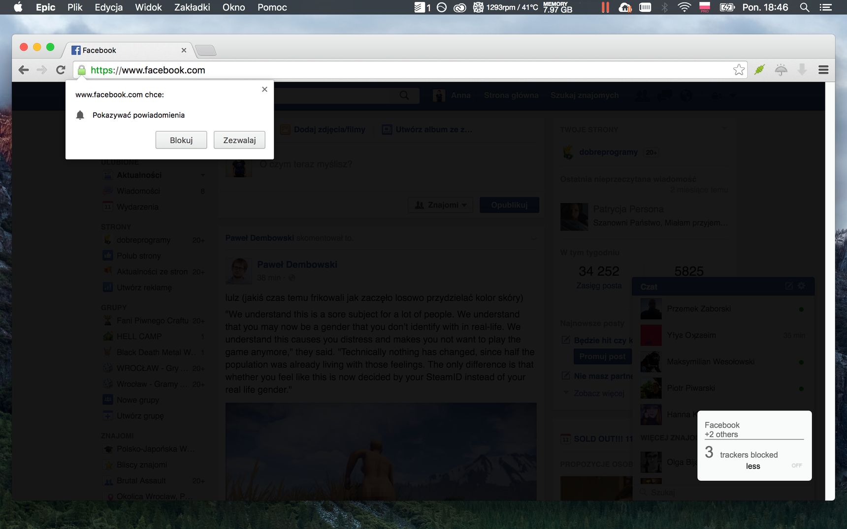Open the Widok menu
Screen dimensions: 847x529
coord(148,7)
